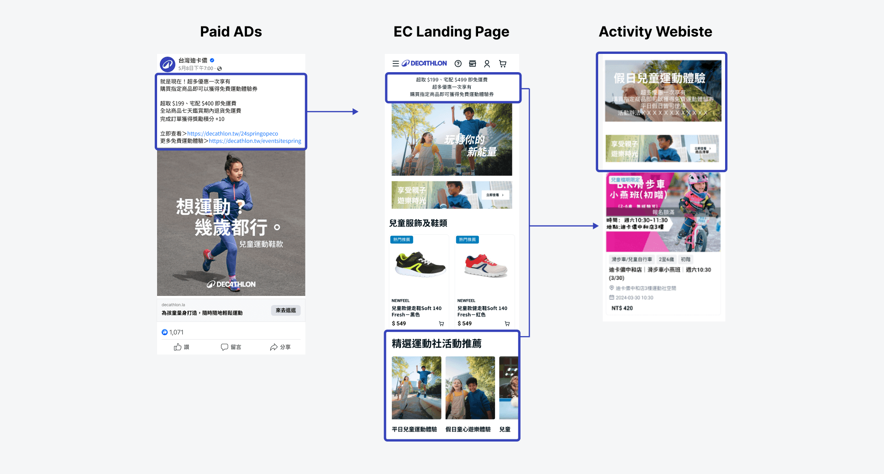
Task: Add the red Soft 140 shoe to cart
Action: (x=507, y=324)
